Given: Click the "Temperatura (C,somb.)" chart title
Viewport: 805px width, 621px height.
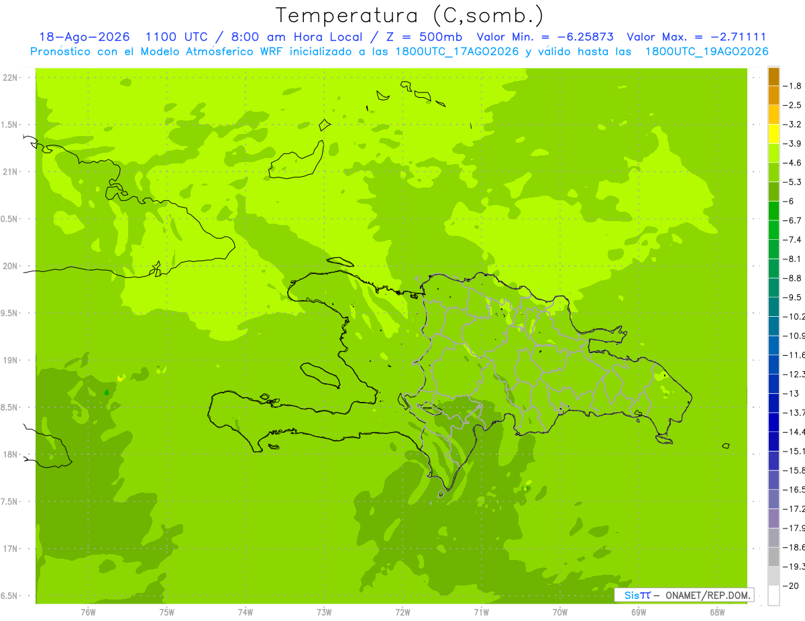Looking at the screenshot, I should coord(410,15).
